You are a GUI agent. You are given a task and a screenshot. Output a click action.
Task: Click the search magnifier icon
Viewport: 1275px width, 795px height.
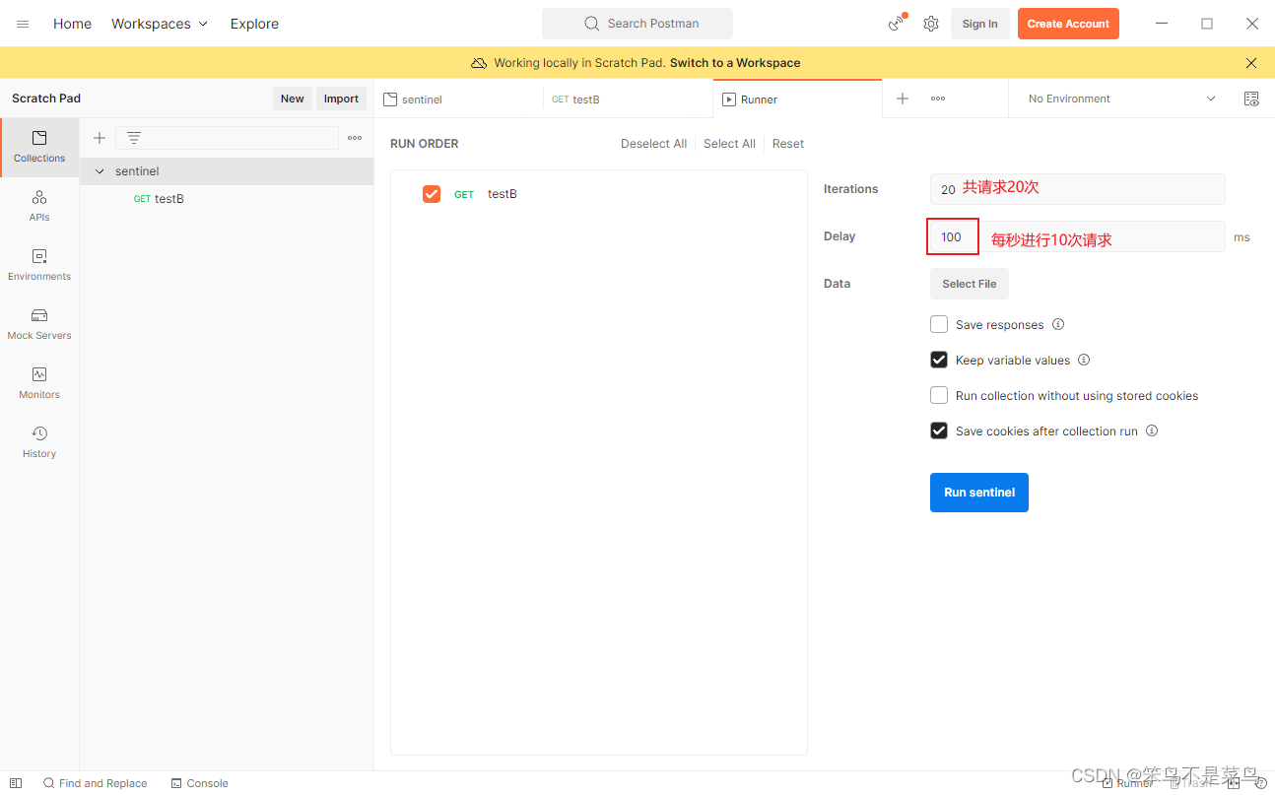pyautogui.click(x=592, y=24)
